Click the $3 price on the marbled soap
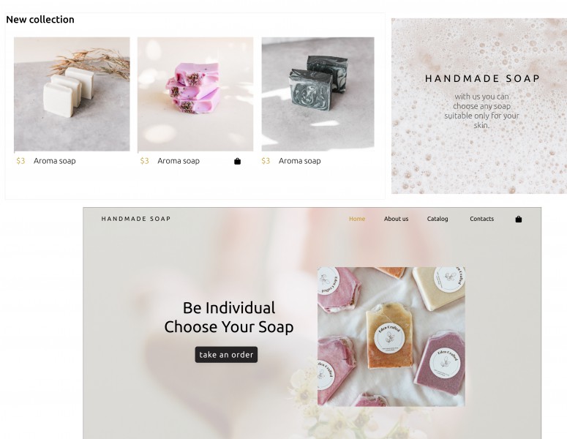 tap(266, 161)
